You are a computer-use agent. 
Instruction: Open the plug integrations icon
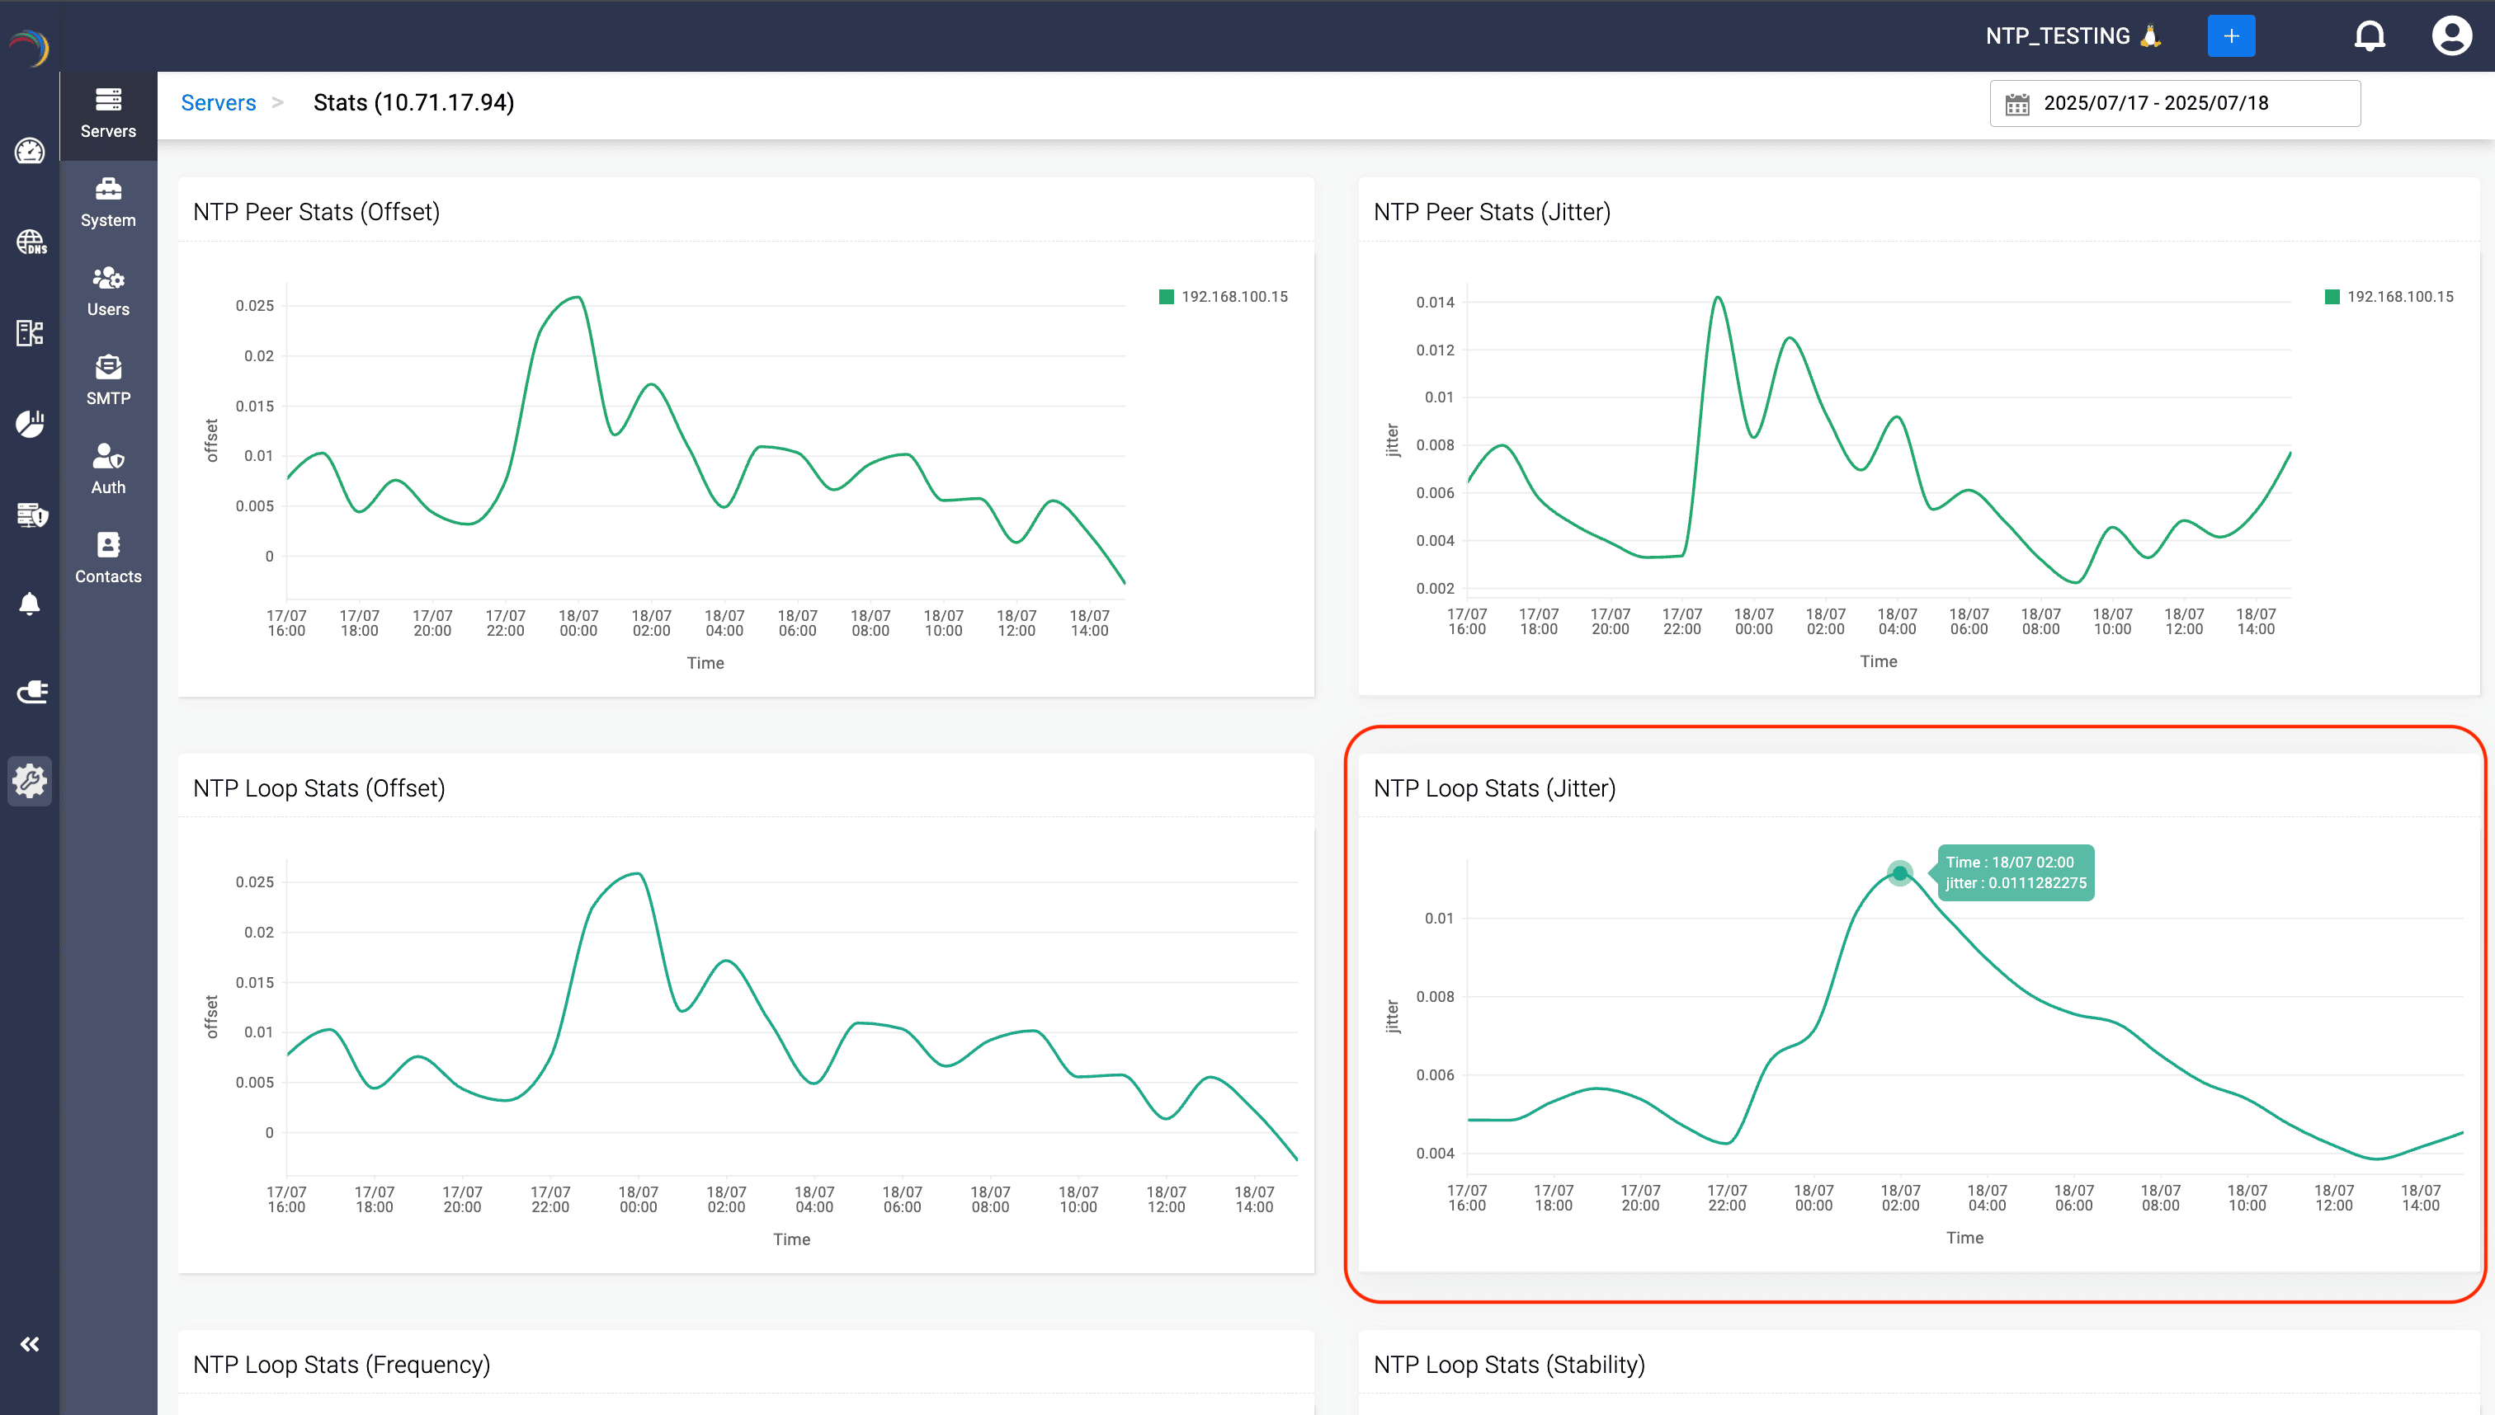tap(31, 692)
